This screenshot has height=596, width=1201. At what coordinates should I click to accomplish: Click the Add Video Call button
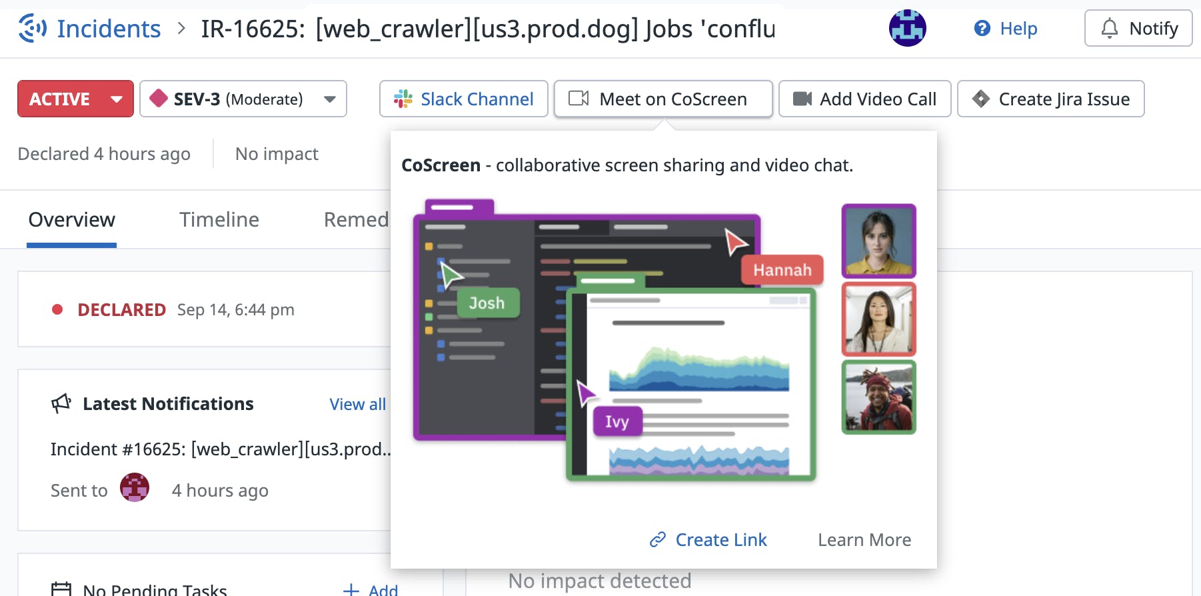(864, 99)
